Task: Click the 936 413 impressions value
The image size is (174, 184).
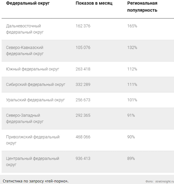Action: [x=83, y=159]
